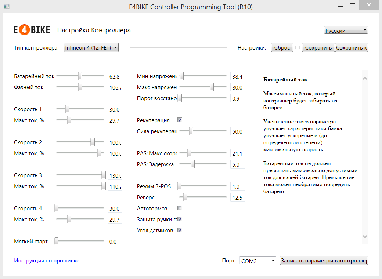
Task: Expand the Русский language dropdown
Action: [x=346, y=30]
